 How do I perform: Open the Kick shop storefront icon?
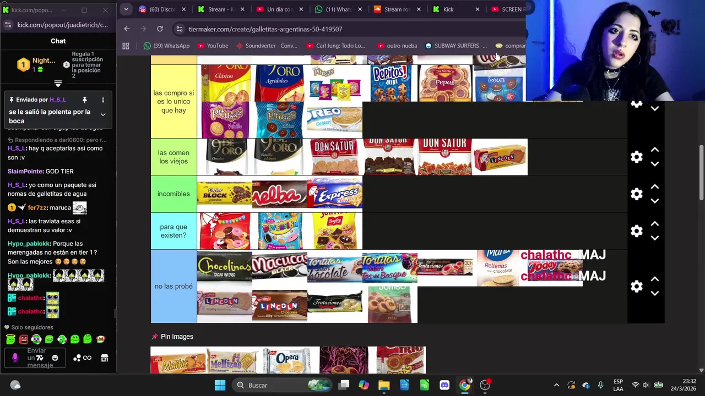pos(104,358)
